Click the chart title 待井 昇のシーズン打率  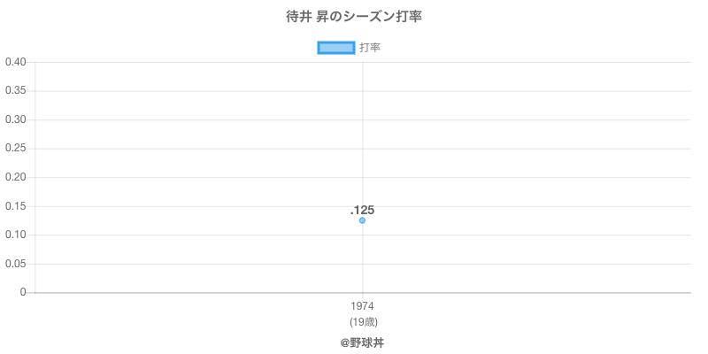(354, 17)
